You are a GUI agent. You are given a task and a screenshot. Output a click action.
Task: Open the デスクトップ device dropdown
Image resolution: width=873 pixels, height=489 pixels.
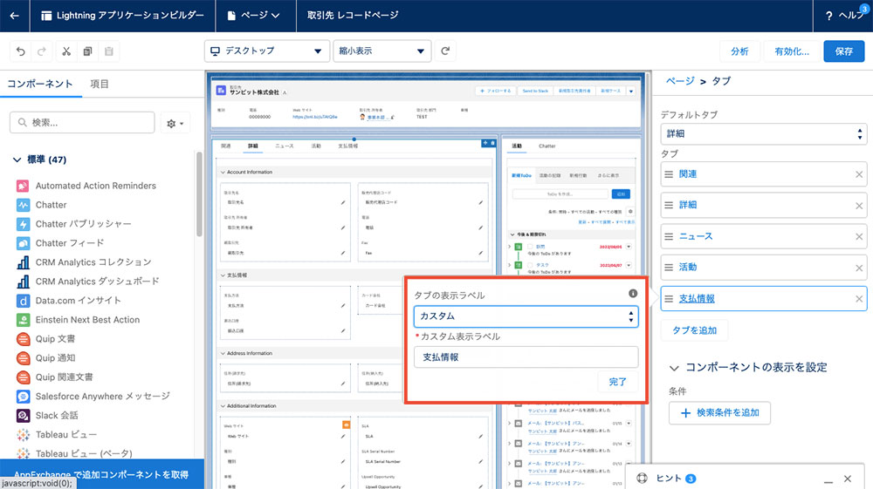pyautogui.click(x=266, y=51)
